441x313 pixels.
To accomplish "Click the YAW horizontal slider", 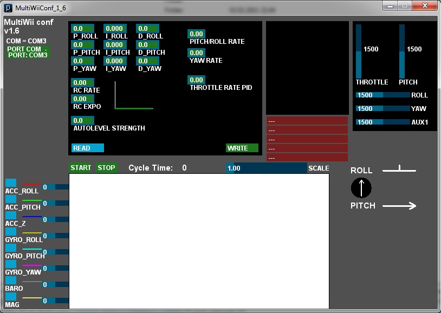I will pos(383,108).
